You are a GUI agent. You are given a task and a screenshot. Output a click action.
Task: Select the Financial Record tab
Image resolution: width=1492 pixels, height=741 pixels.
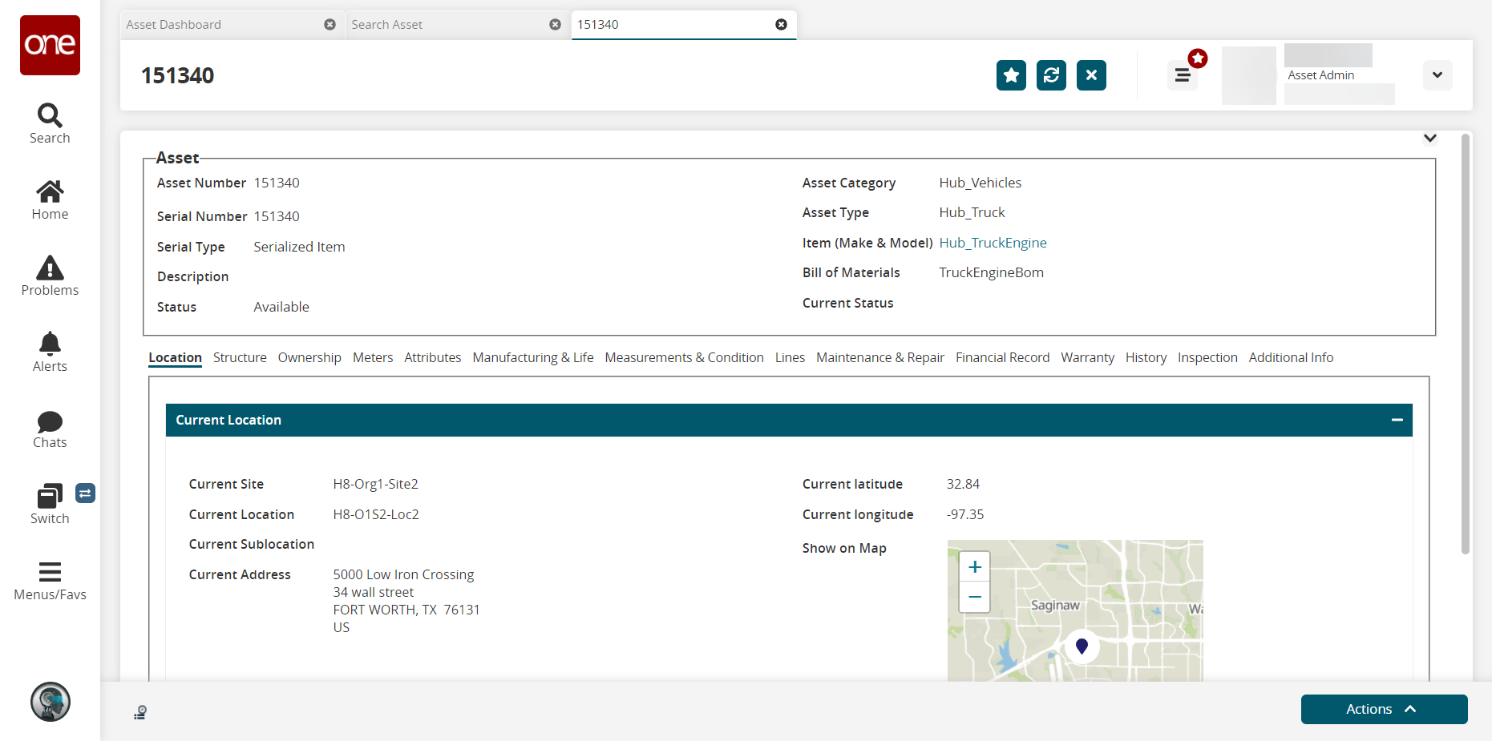[x=1002, y=357]
